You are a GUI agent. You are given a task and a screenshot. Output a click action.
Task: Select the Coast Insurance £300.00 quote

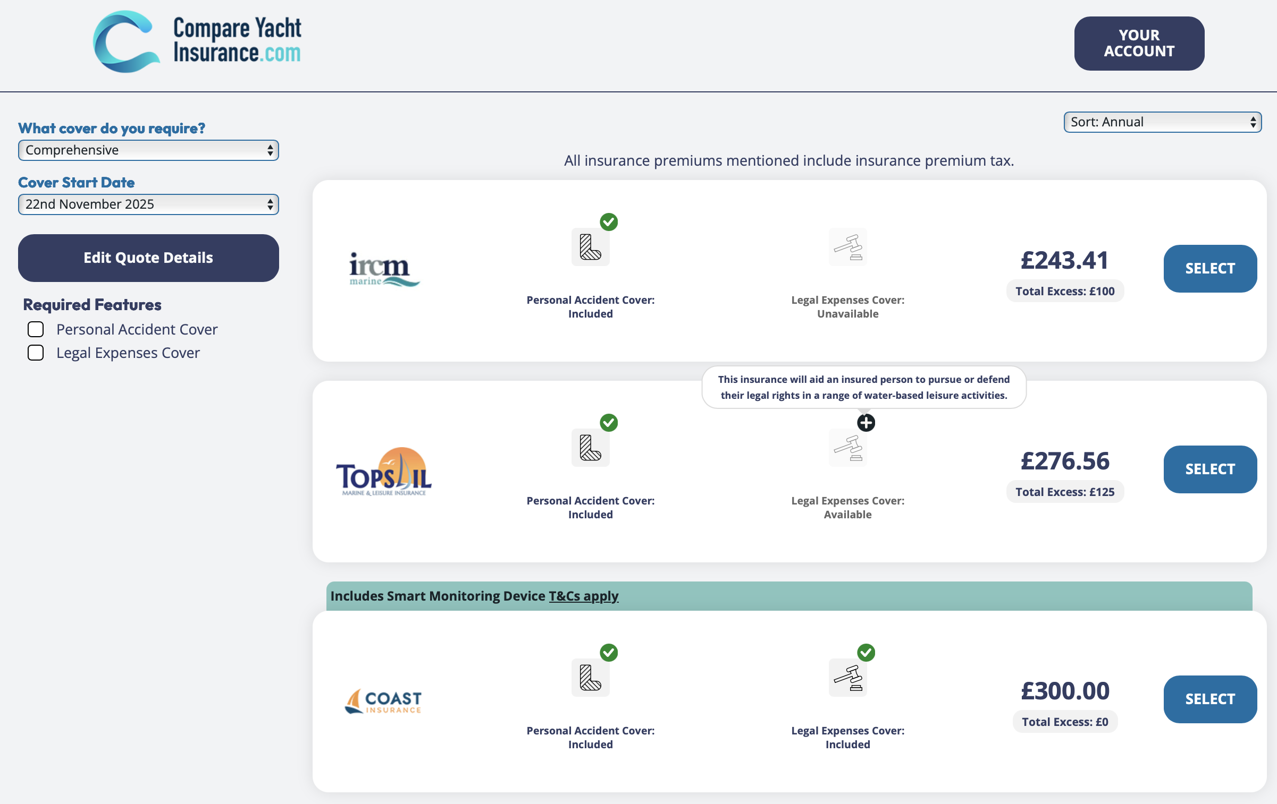click(1209, 699)
